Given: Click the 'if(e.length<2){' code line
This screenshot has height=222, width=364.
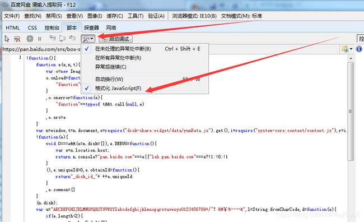Looking at the screenshot, I should point(64,216).
